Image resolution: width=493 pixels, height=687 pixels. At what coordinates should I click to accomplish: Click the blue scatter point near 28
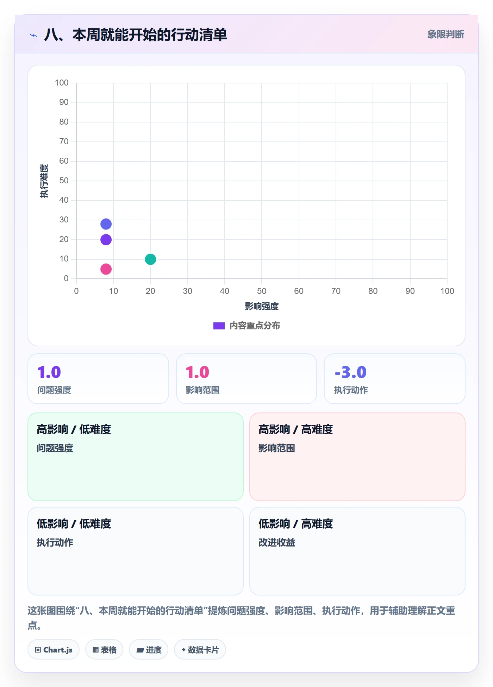pyautogui.click(x=106, y=224)
